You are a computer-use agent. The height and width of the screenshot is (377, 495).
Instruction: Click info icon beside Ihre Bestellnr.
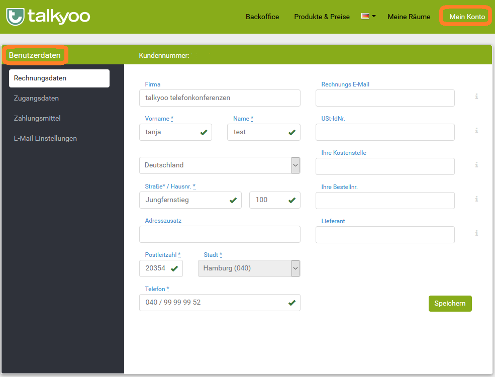pyautogui.click(x=476, y=199)
